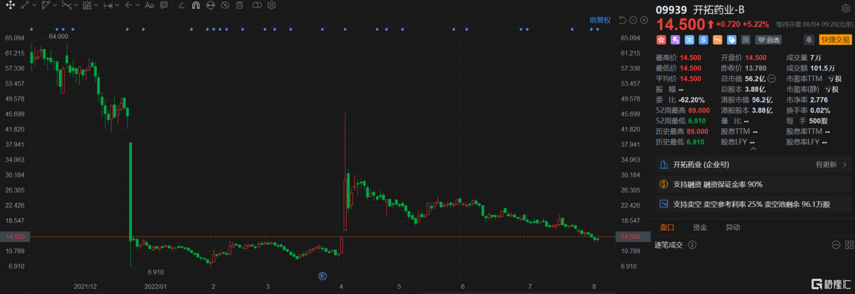The height and width of the screenshot is (294, 855).
Task: Enable the magnet snap tool
Action: click(x=196, y=5)
